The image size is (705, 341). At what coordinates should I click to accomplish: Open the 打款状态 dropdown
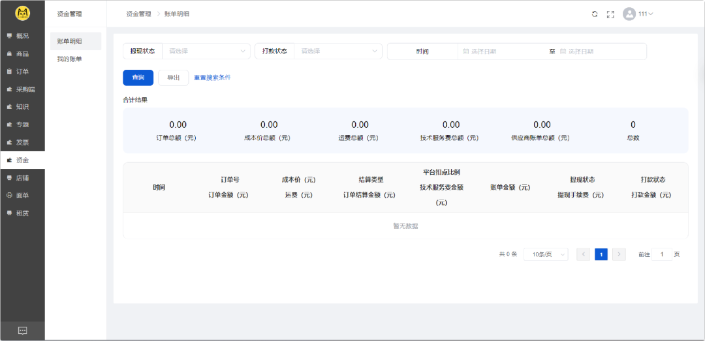tap(337, 52)
